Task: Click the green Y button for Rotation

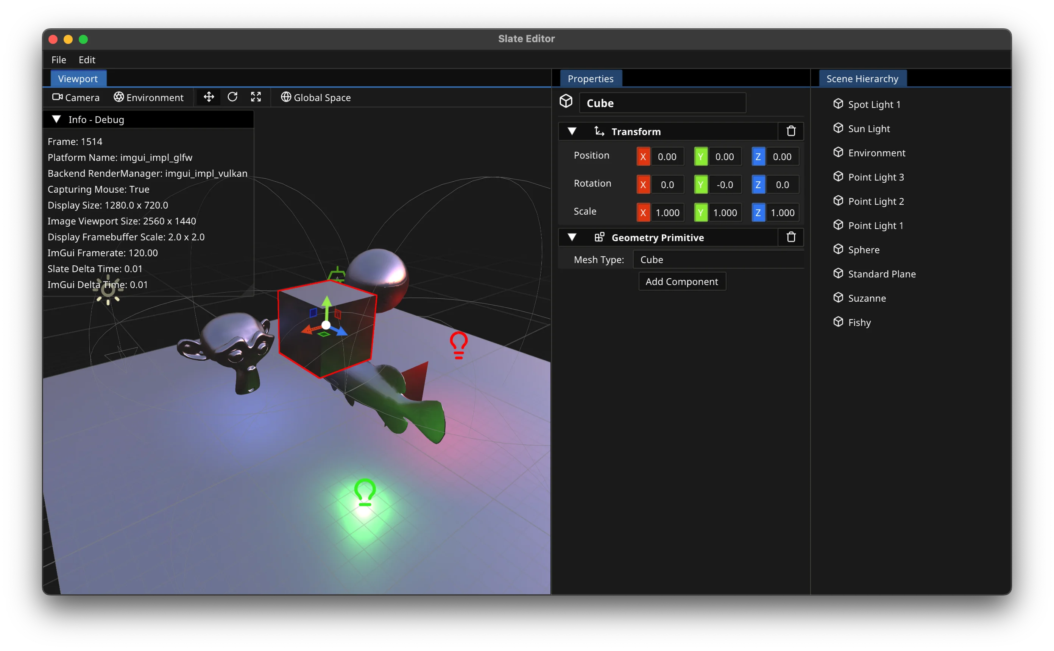Action: click(701, 185)
